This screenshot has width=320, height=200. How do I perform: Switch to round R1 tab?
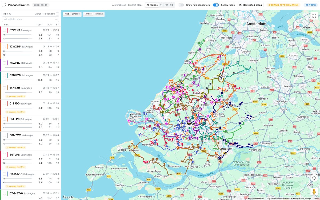(161, 5)
